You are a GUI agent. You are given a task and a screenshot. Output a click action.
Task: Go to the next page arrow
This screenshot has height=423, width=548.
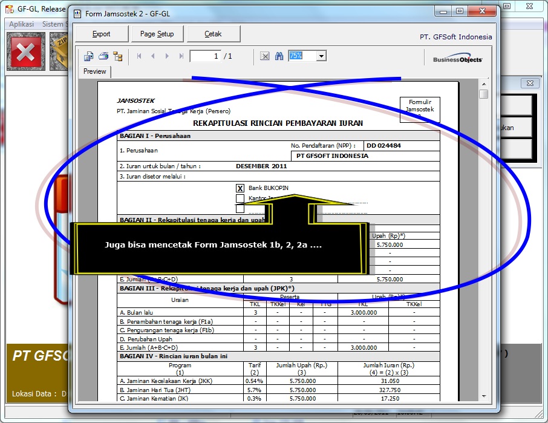(167, 56)
